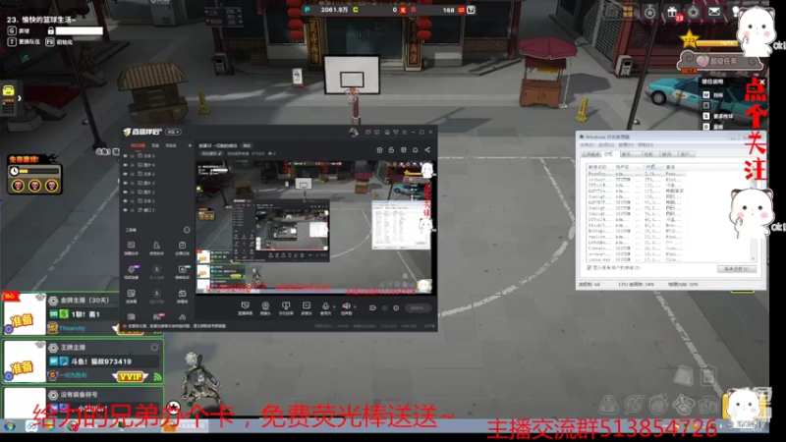The width and height of the screenshot is (786, 442).
Task: Hide the first source layer in streaming companion
Action: click(126, 156)
